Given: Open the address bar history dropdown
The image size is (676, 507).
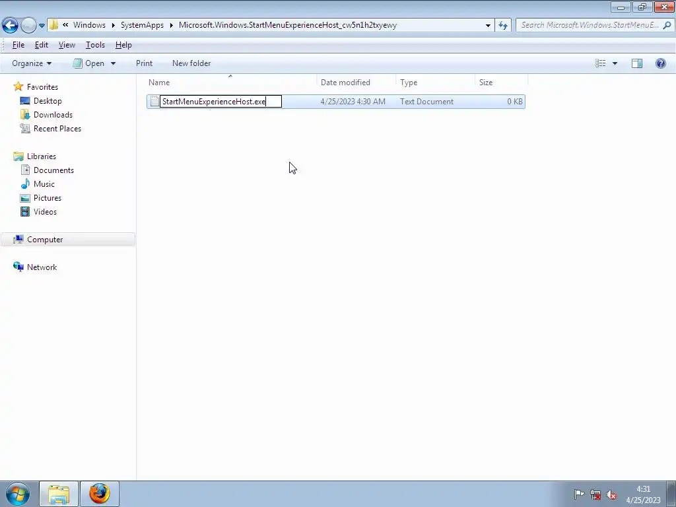Looking at the screenshot, I should tap(488, 26).
